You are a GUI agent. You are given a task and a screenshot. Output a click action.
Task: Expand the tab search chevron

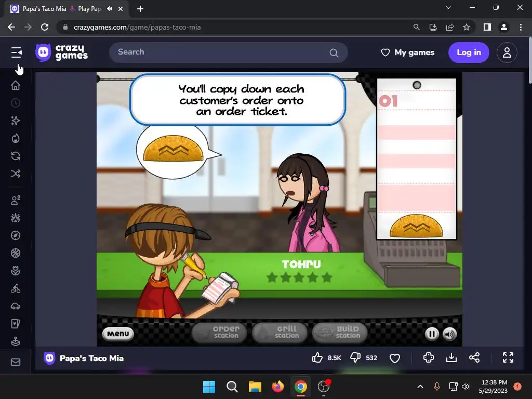448,7
